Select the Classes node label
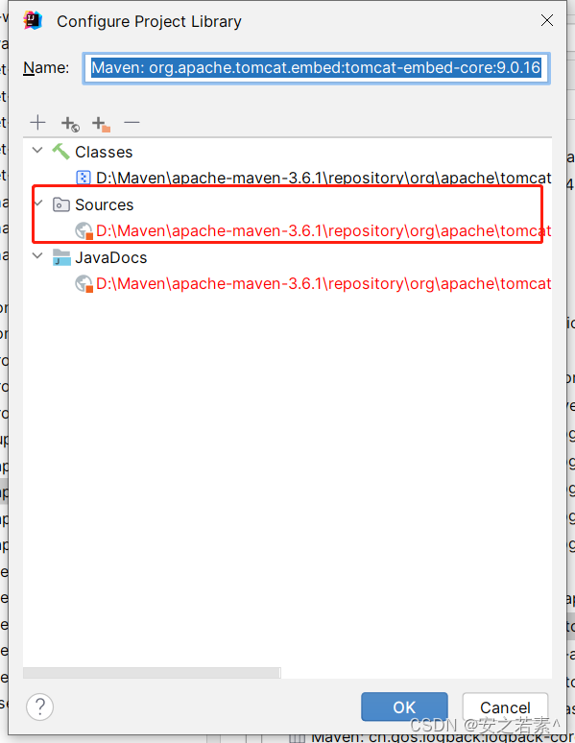 [104, 152]
